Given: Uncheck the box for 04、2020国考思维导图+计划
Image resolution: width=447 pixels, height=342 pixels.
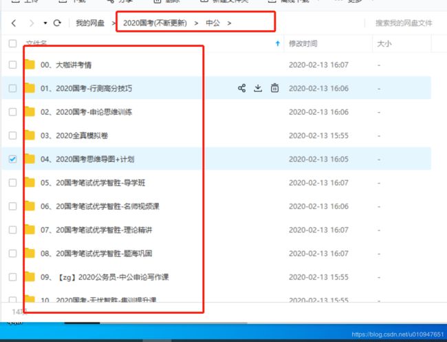Looking at the screenshot, I should [12, 159].
